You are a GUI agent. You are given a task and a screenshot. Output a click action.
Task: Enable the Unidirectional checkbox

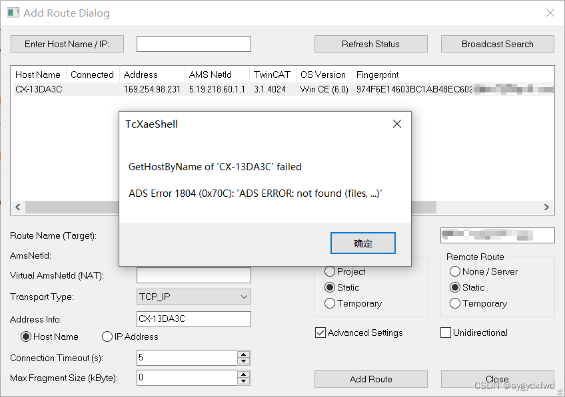(x=446, y=332)
